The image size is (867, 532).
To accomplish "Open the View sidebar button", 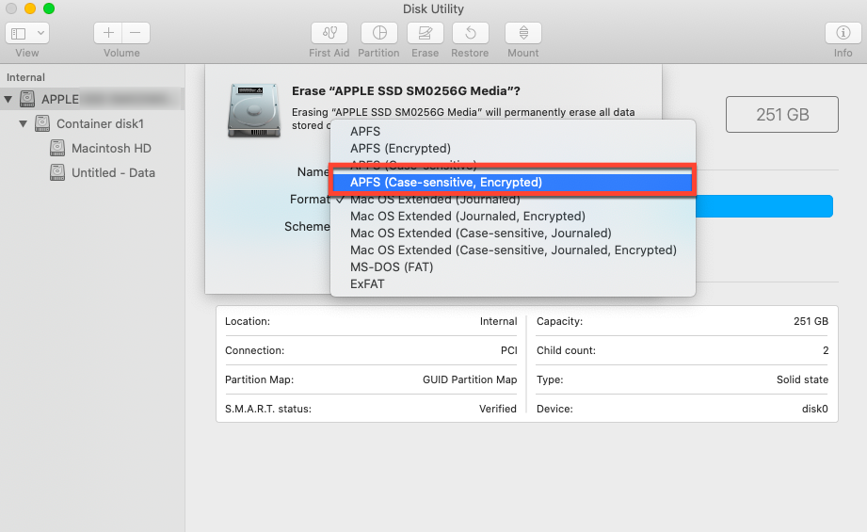I will (x=19, y=33).
